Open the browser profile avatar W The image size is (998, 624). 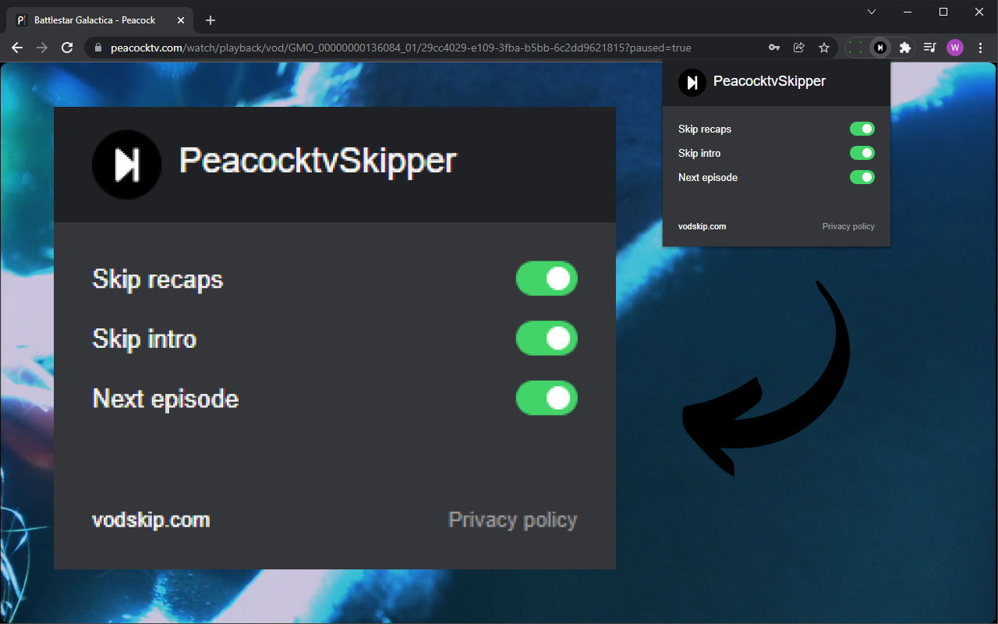955,48
